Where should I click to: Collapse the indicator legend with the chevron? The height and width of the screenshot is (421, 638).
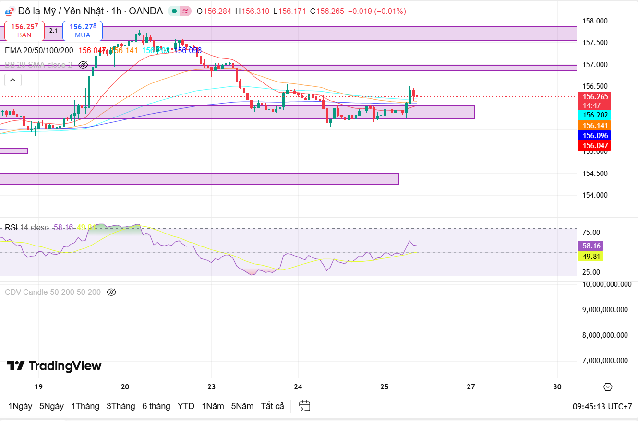pos(13,80)
